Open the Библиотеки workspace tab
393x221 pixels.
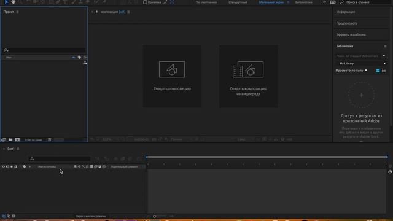[304, 2]
